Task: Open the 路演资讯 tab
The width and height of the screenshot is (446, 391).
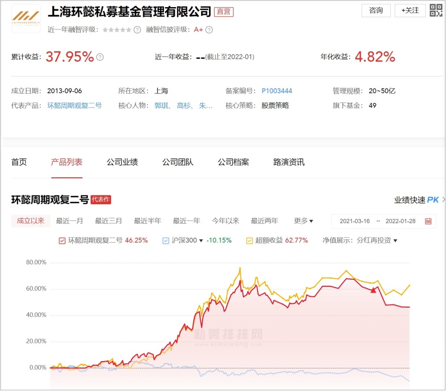Action: click(x=289, y=162)
